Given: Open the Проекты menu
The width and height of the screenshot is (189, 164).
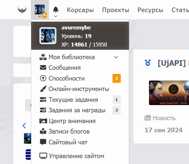Looking at the screenshot, I should [x=115, y=10].
